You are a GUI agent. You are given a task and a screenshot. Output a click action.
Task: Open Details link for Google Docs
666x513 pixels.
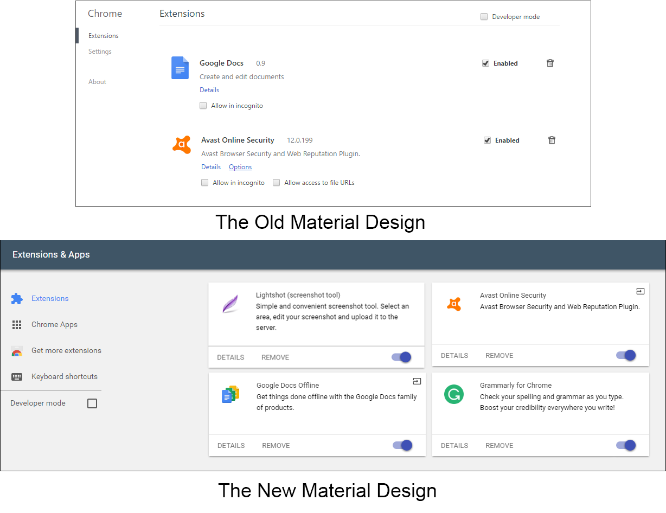click(209, 90)
